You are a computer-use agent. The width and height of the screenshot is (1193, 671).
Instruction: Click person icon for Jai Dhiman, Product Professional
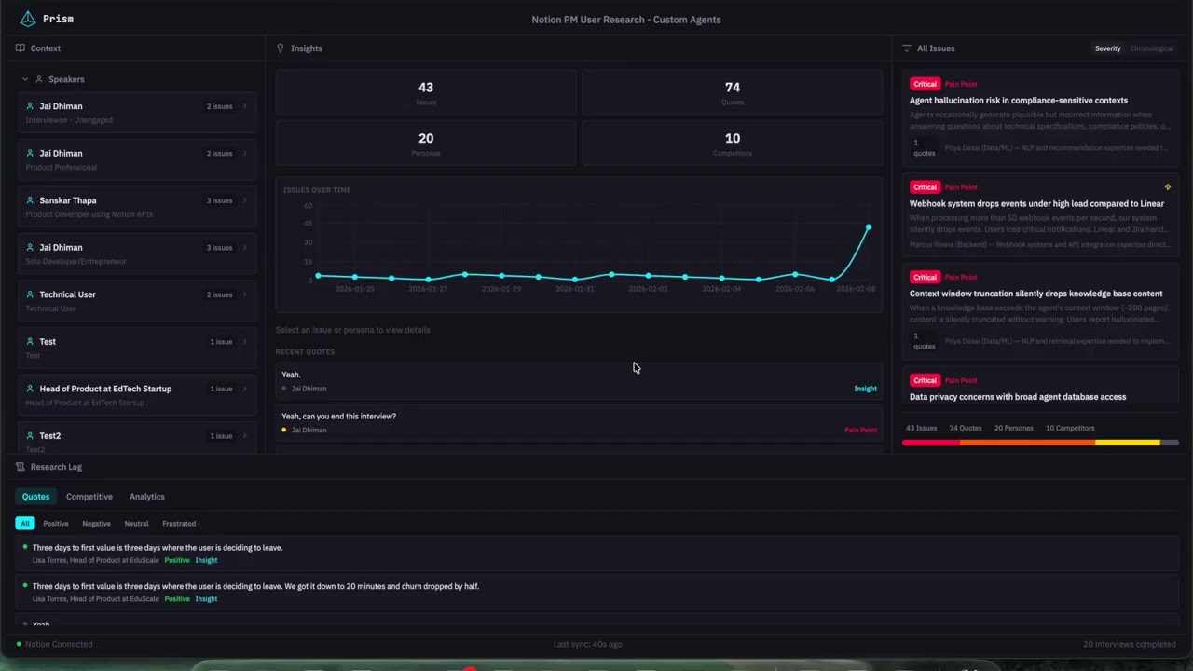tap(31, 153)
